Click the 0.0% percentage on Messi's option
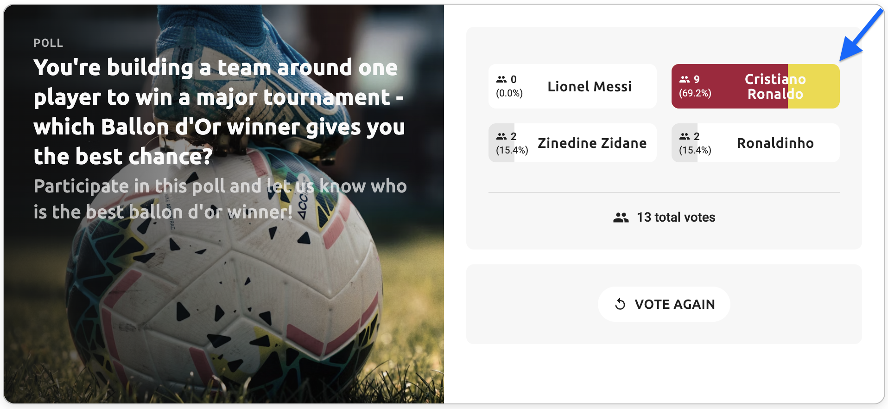This screenshot has height=409, width=888. pyautogui.click(x=509, y=93)
